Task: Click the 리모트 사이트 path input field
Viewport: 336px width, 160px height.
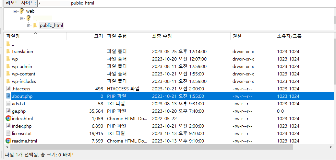Action: pyautogui.click(x=186, y=3)
